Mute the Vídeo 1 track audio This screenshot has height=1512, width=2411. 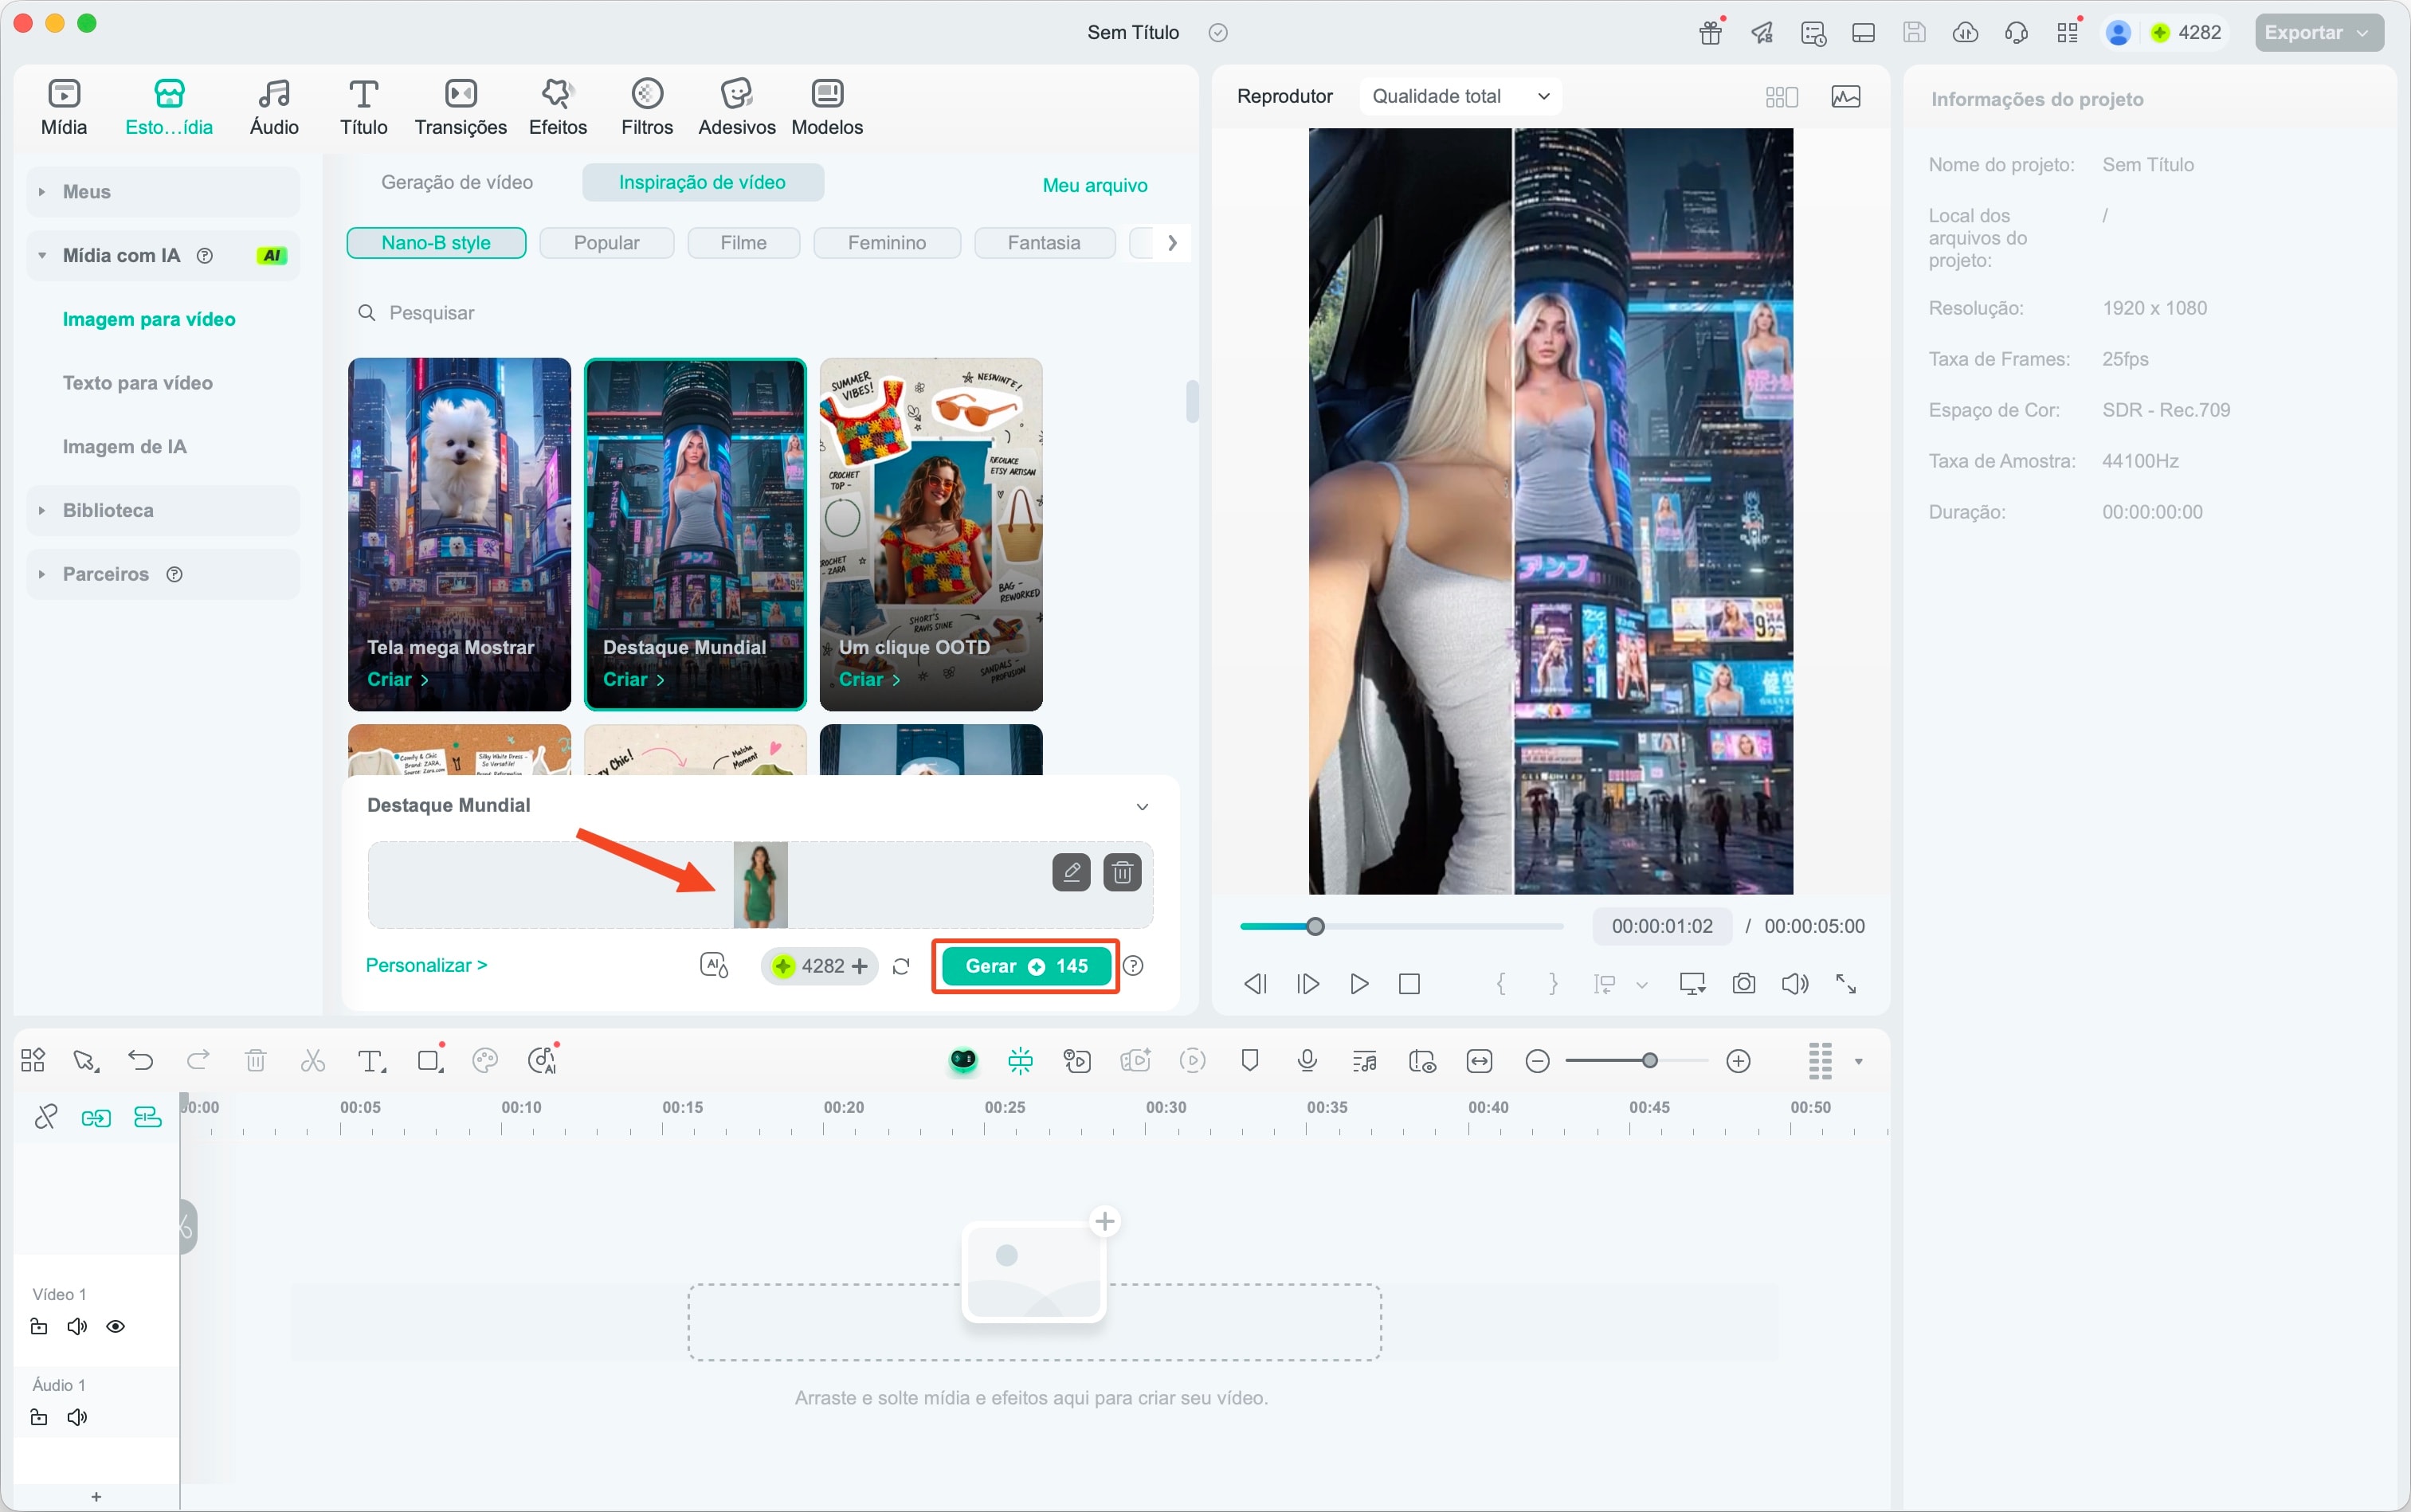tap(77, 1327)
